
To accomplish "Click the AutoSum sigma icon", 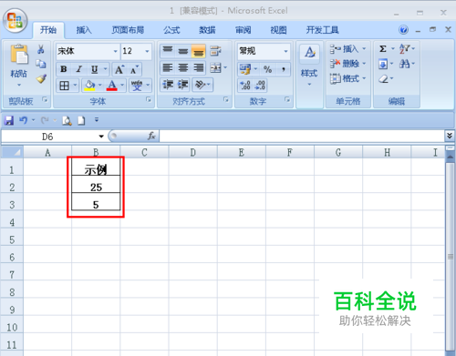I will click(383, 49).
